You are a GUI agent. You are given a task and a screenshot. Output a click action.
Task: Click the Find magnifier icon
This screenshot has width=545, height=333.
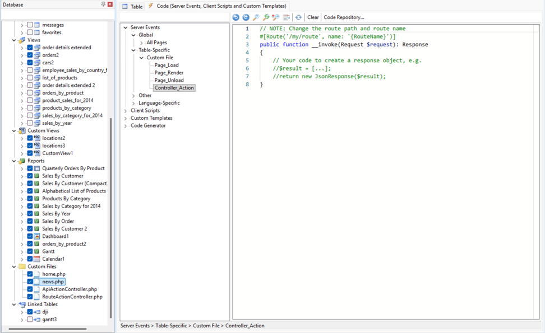tap(256, 17)
